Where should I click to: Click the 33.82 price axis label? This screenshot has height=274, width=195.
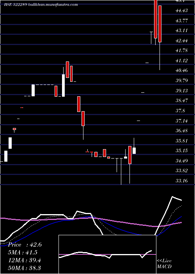click(182, 171)
